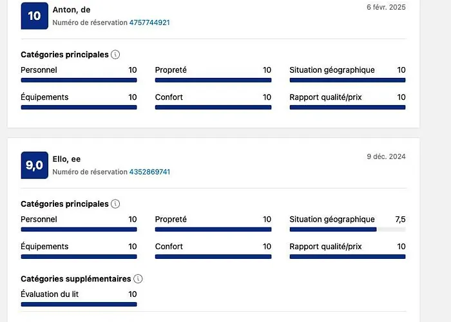Click the review date 6 févr. 2025
Screen dimensions: 451x322
386,7
